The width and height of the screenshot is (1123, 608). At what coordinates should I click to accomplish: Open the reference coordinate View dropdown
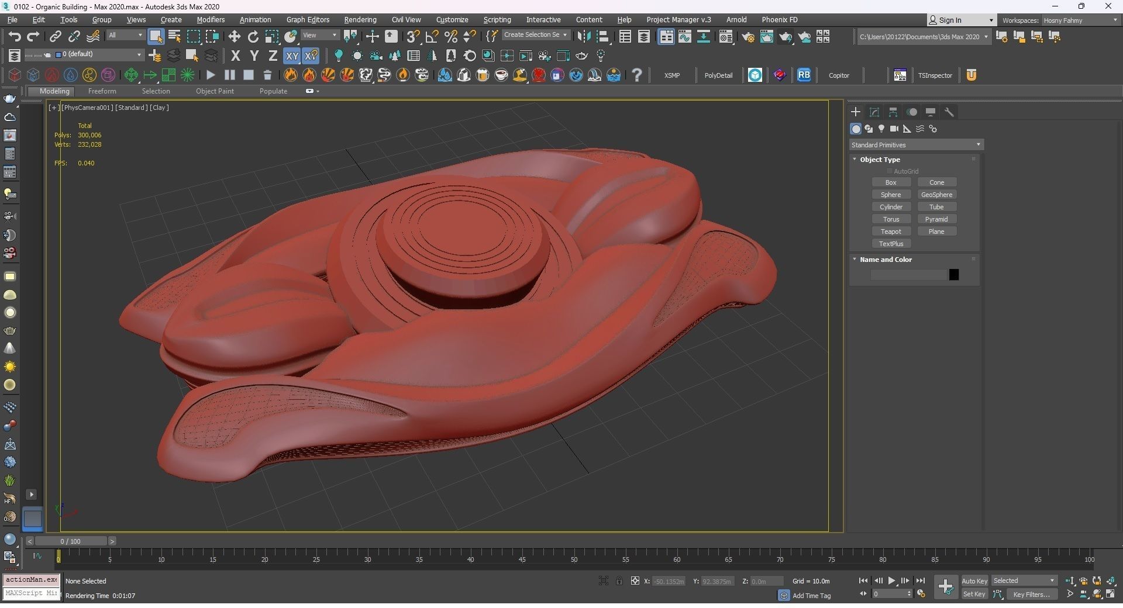click(320, 35)
